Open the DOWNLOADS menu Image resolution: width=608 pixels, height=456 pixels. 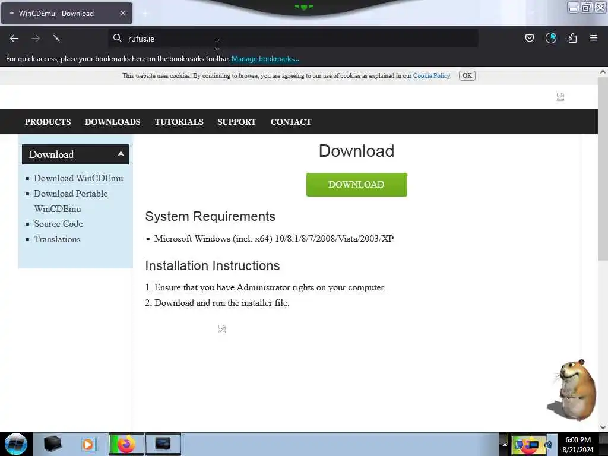(x=112, y=122)
